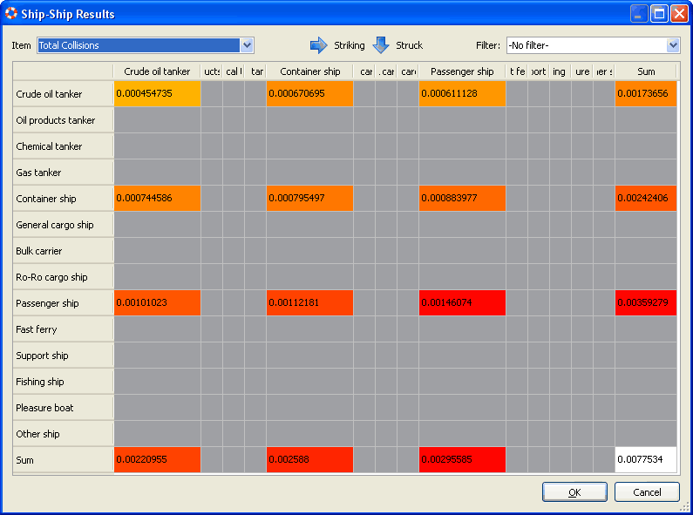The image size is (693, 515).
Task: Select the Ro-Ro cargo ship row header
Action: (x=64, y=277)
